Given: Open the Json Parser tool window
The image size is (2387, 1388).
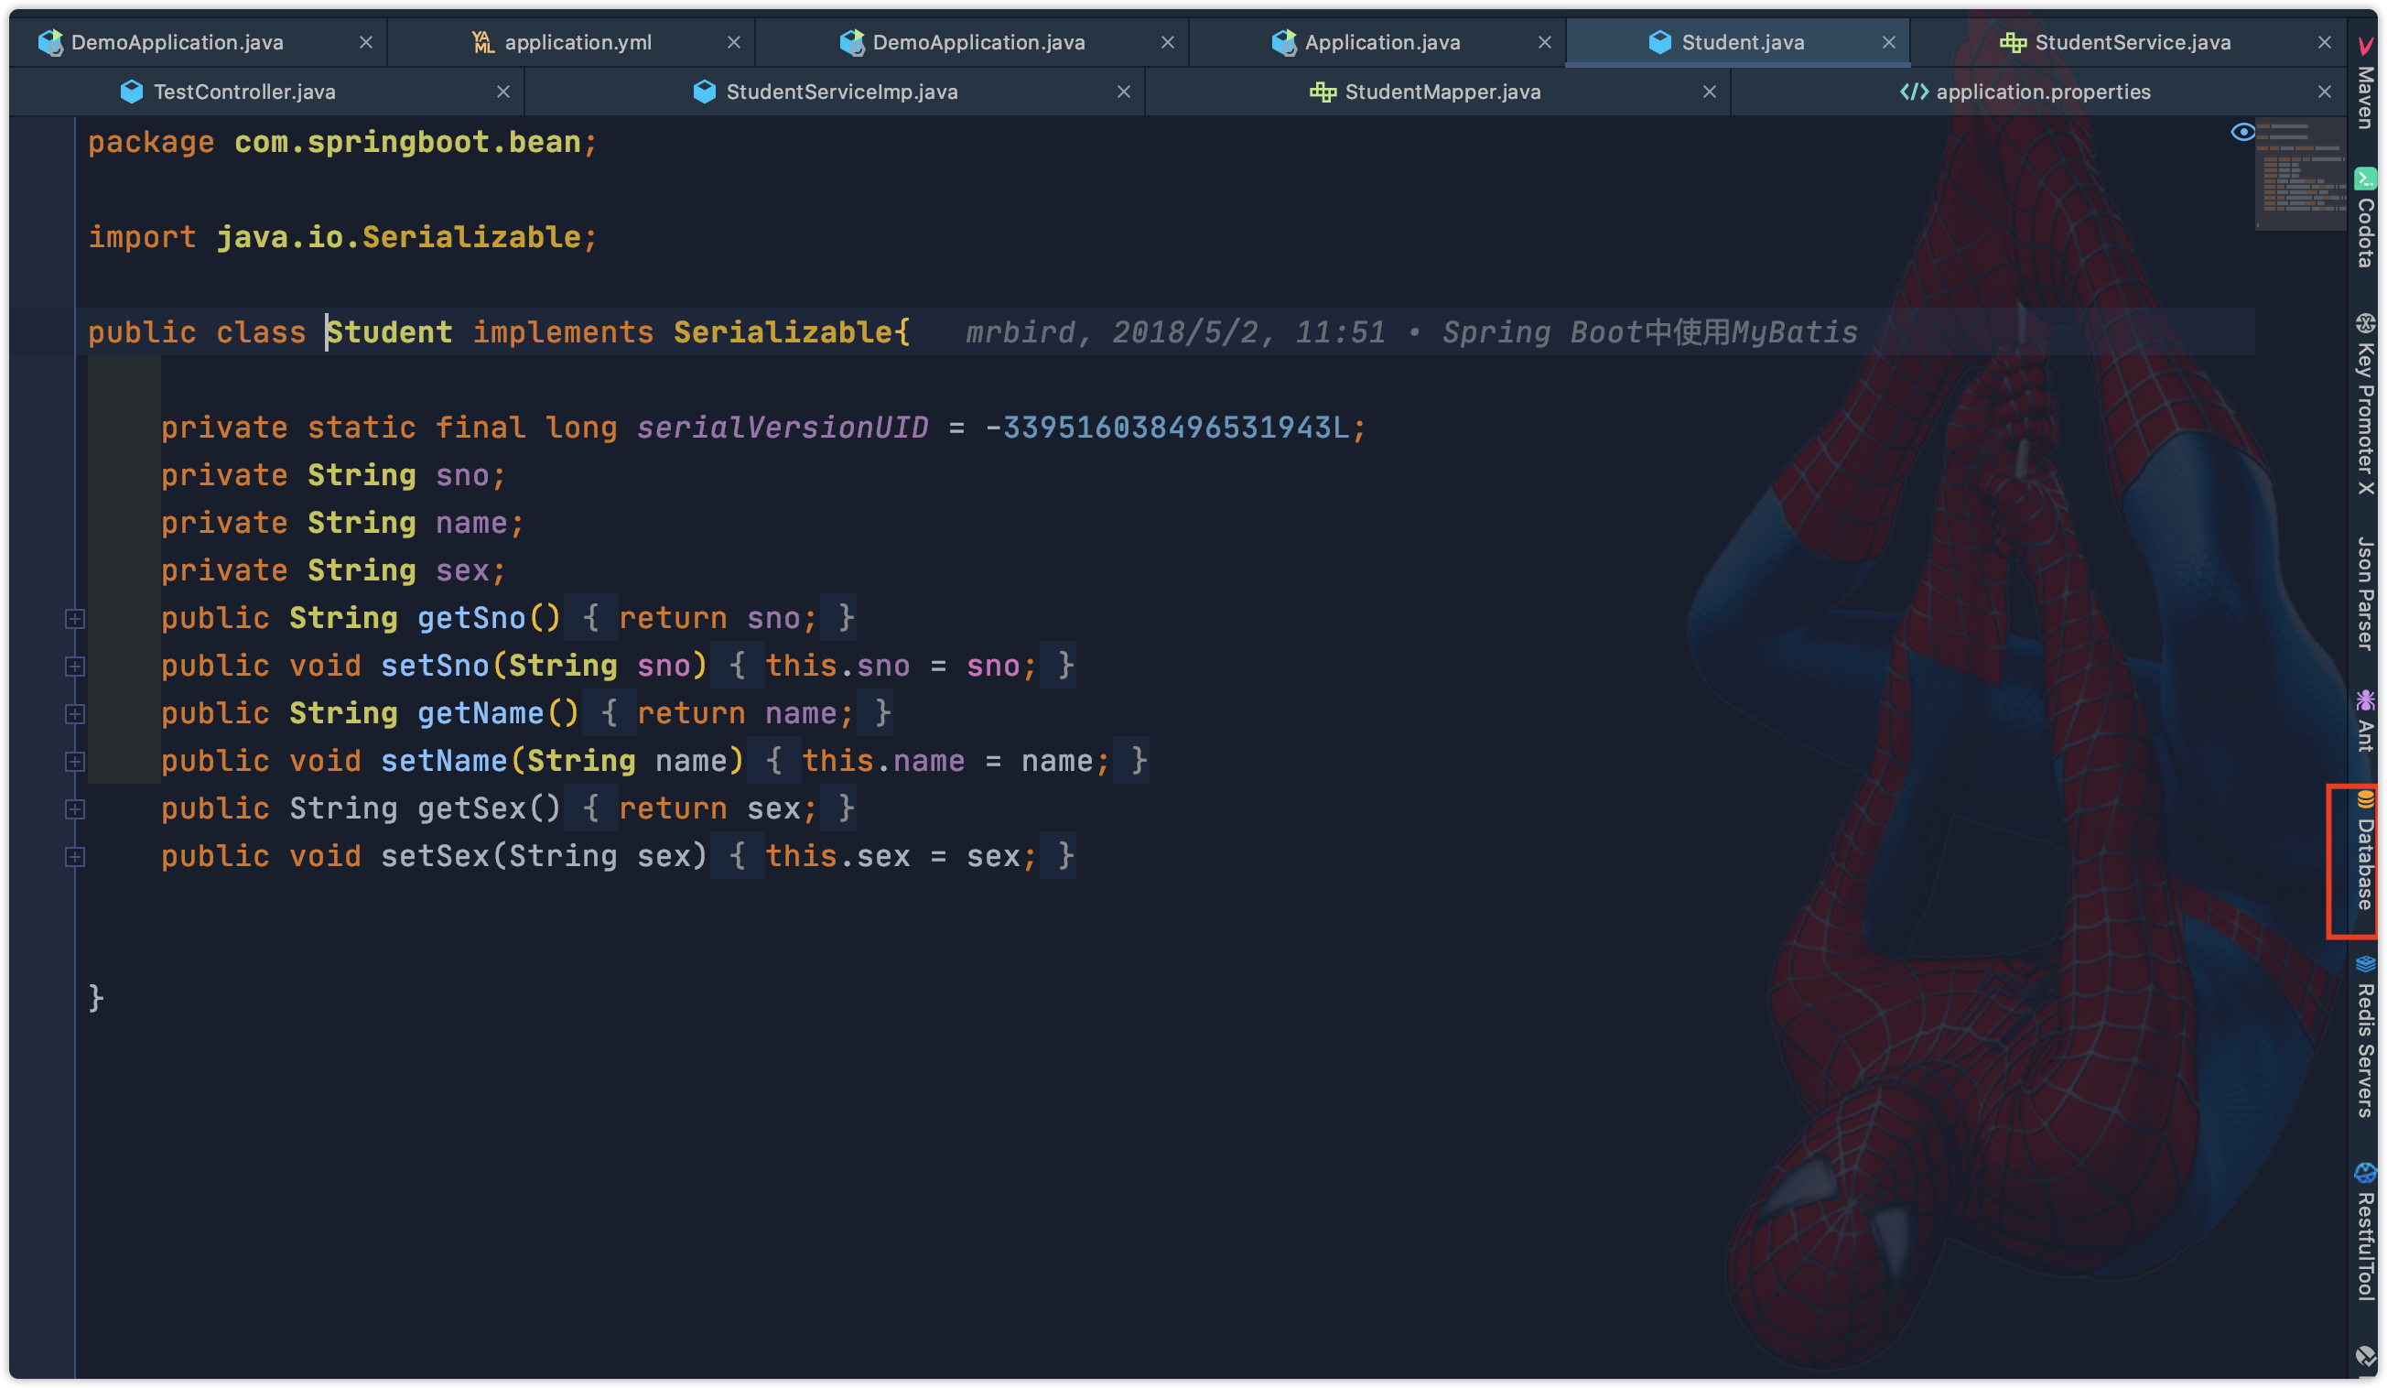Looking at the screenshot, I should tap(2365, 593).
